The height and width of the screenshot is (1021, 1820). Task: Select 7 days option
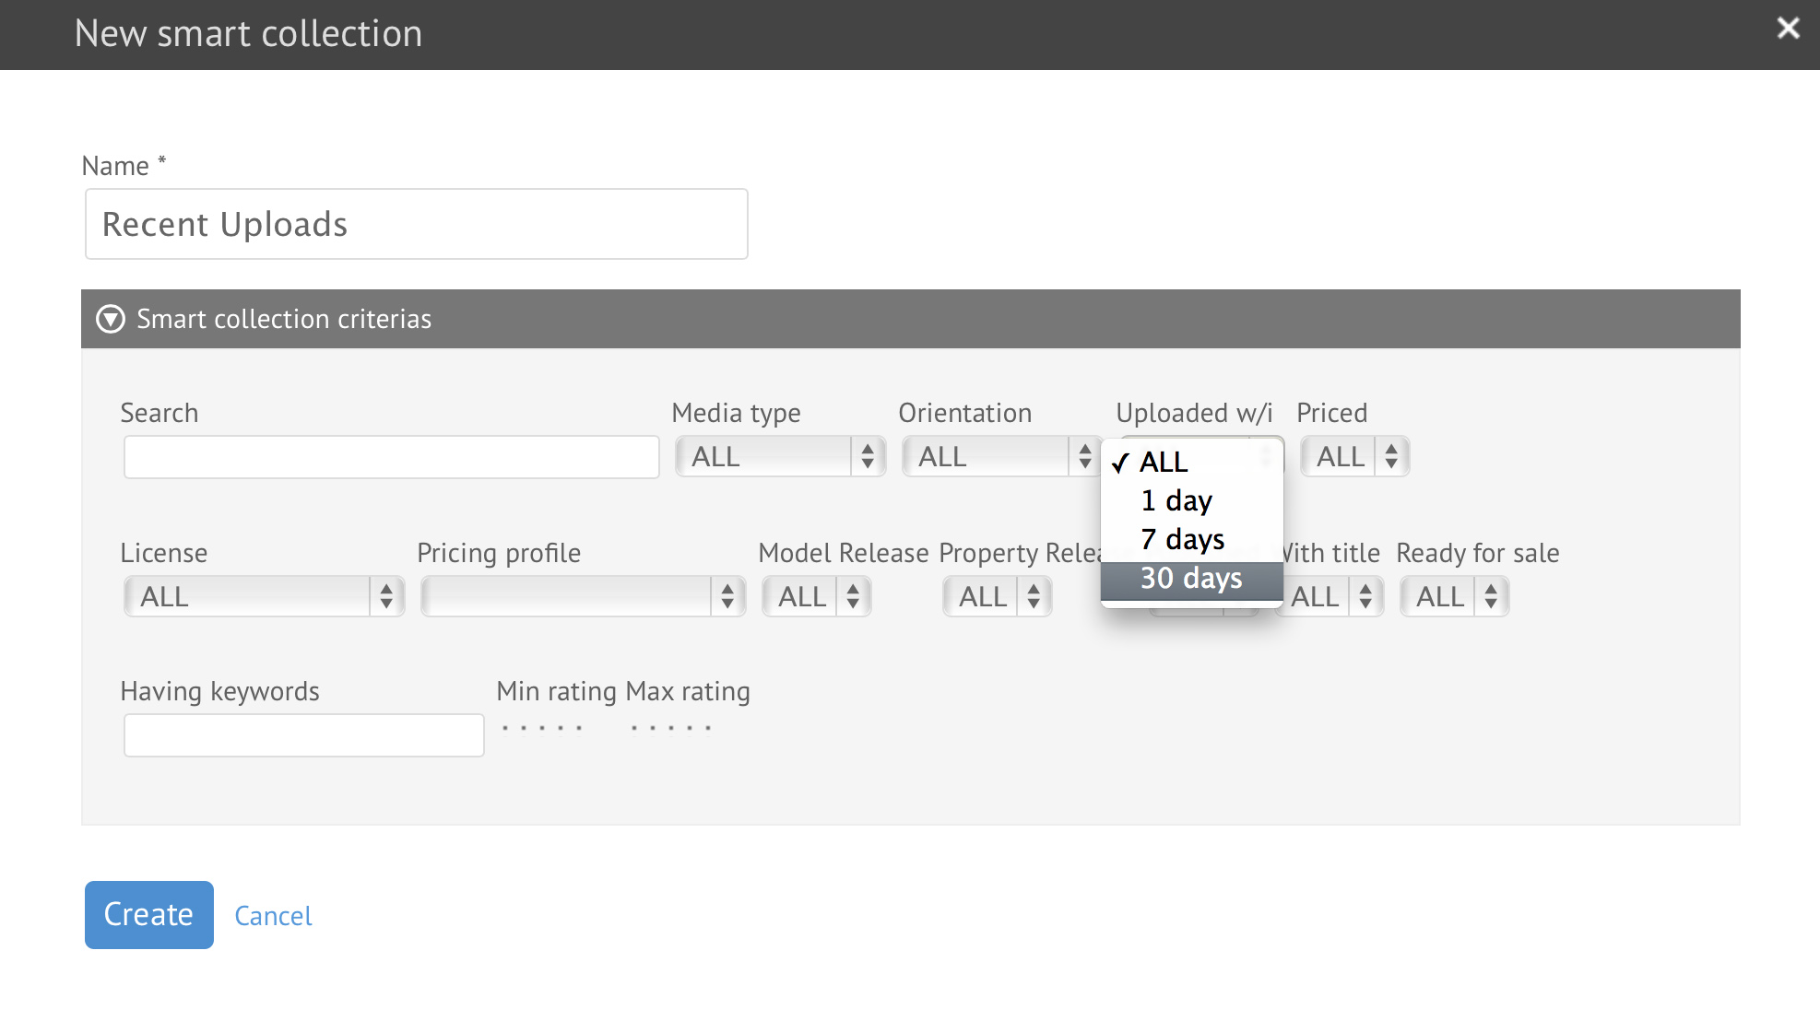1192,539
